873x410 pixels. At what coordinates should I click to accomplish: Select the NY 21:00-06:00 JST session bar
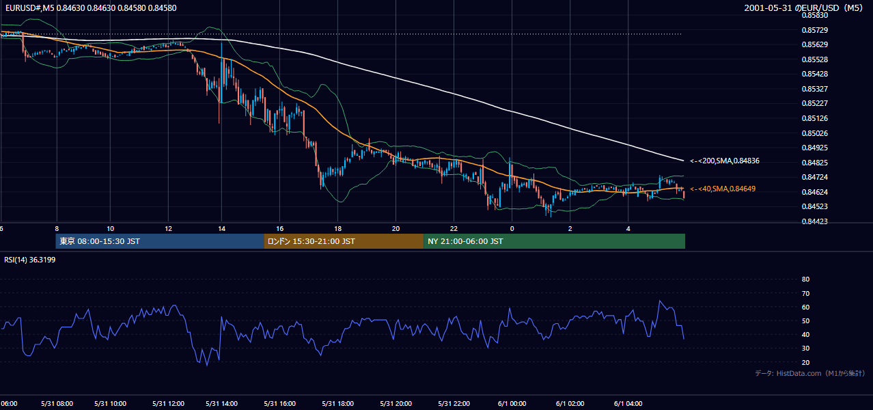[x=554, y=241]
